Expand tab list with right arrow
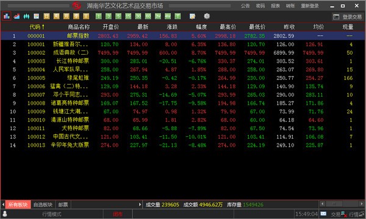 140,204
